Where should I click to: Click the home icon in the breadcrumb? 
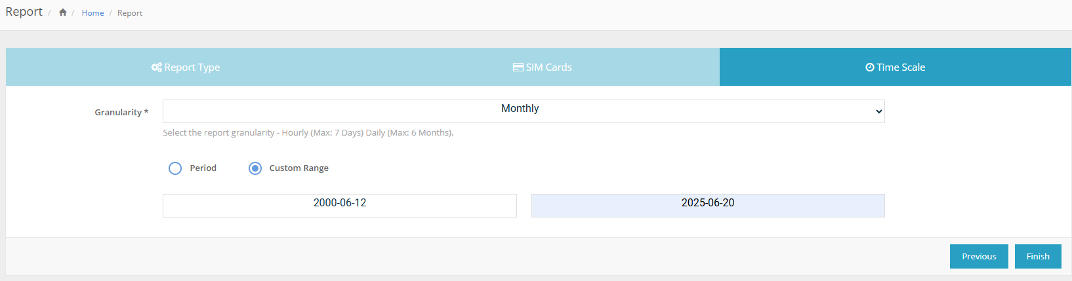[x=63, y=12]
